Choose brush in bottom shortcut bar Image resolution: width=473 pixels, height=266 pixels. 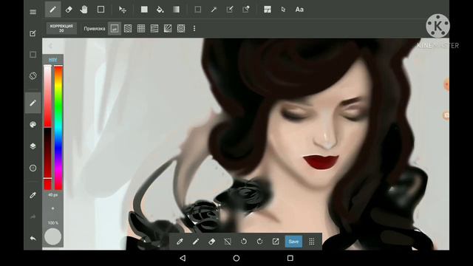196,242
